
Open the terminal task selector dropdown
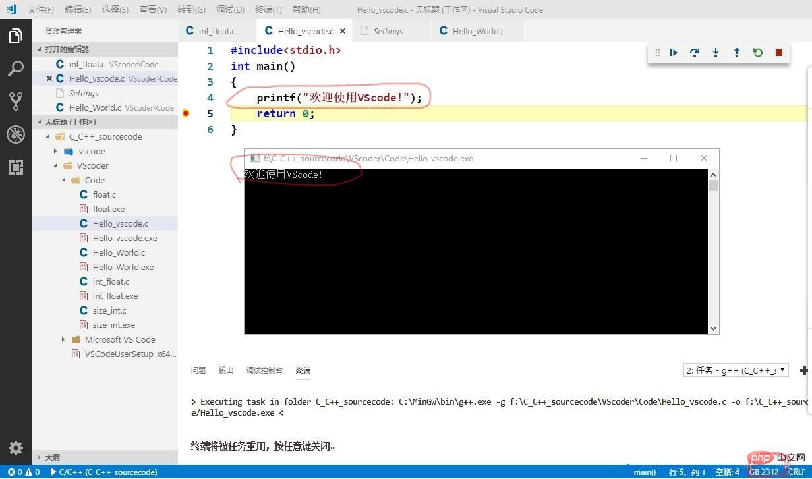click(x=736, y=370)
